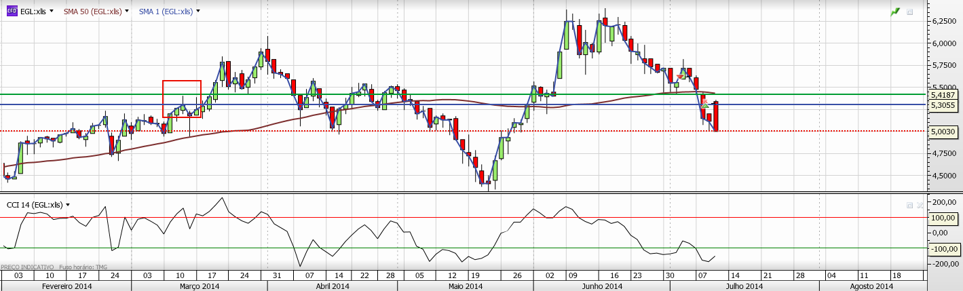This screenshot has height=291, width=963.
Task: Open the EGL:xlis instrument dropdown
Action: point(52,12)
